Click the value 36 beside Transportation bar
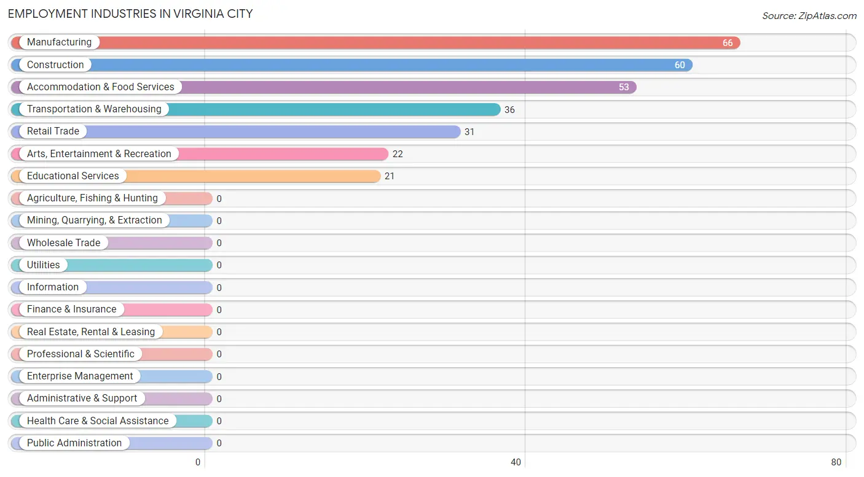 [x=509, y=110]
